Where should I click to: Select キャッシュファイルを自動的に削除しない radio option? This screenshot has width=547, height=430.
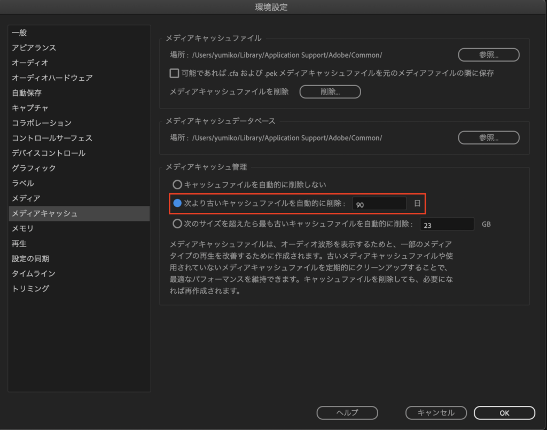click(177, 185)
